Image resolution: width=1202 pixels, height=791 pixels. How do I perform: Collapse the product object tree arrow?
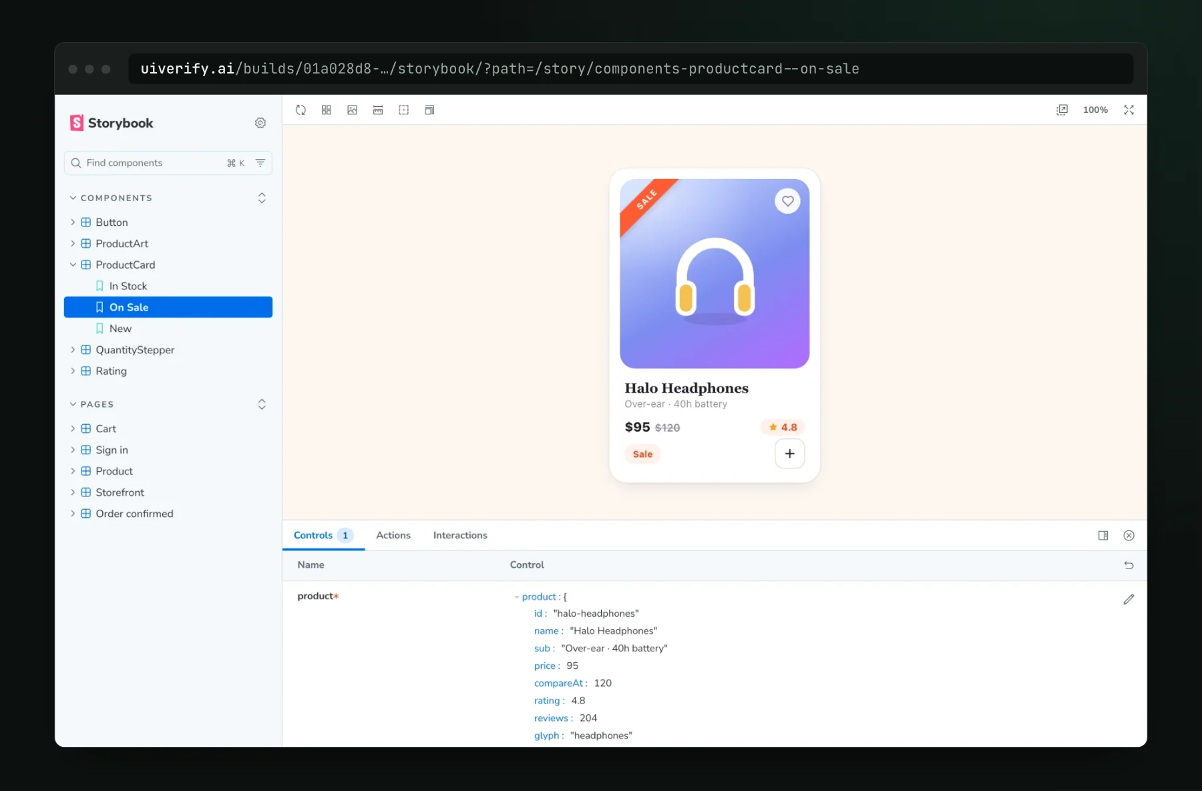click(517, 597)
